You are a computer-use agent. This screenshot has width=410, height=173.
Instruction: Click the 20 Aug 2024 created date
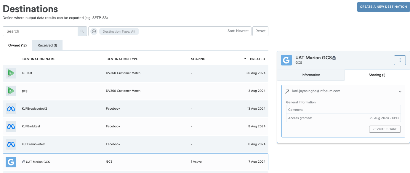coord(256,73)
